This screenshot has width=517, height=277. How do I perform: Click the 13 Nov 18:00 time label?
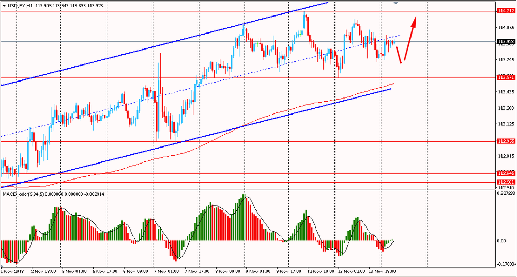pyautogui.click(x=382, y=271)
